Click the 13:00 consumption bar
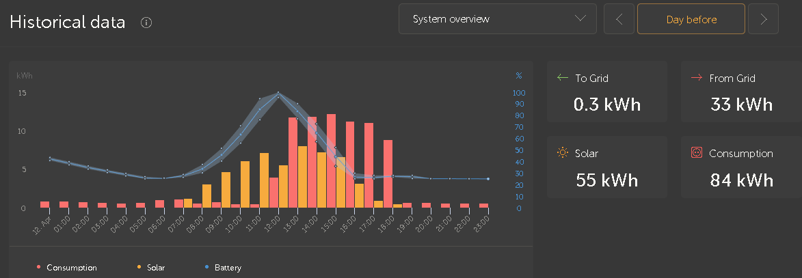Screen dimensions: 802x278 tap(293, 163)
